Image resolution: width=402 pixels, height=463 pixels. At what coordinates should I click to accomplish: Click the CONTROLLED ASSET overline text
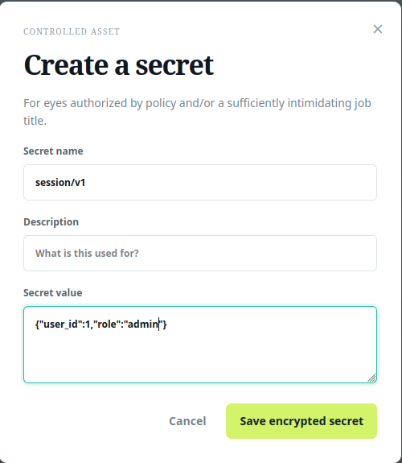point(72,31)
